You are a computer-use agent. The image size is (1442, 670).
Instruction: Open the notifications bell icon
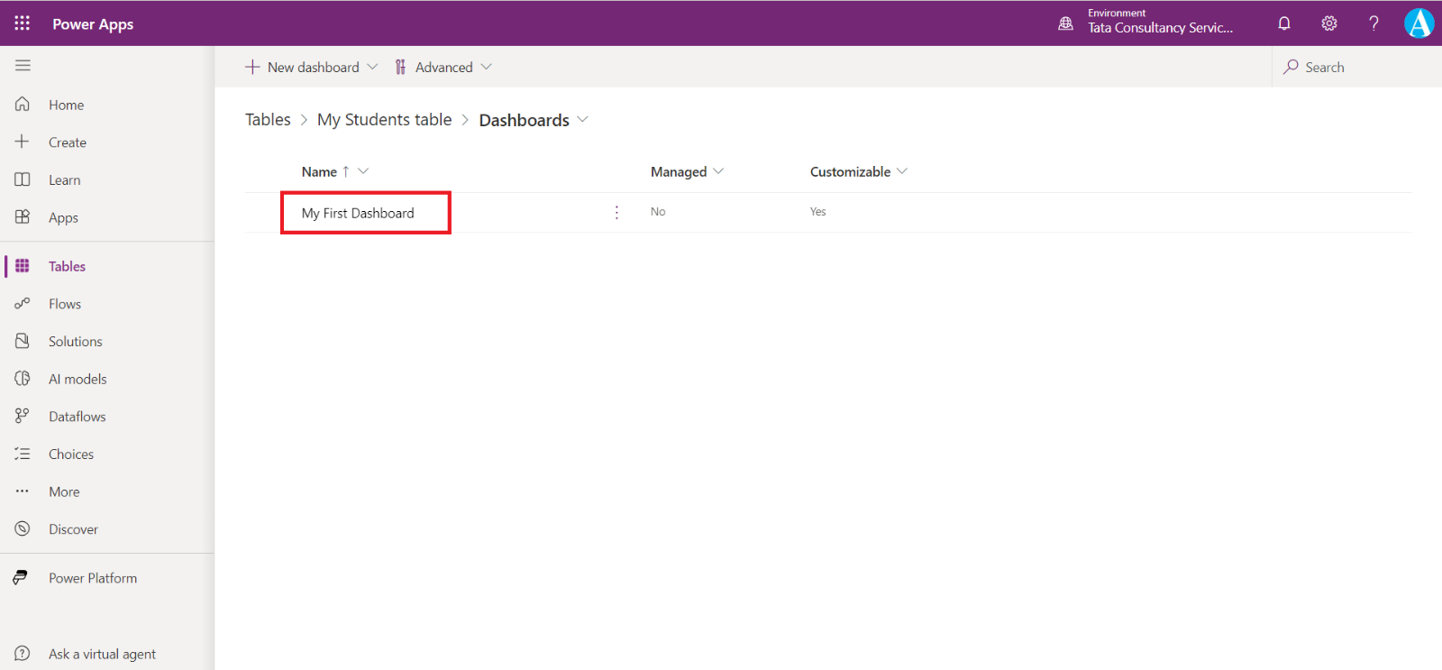point(1284,23)
